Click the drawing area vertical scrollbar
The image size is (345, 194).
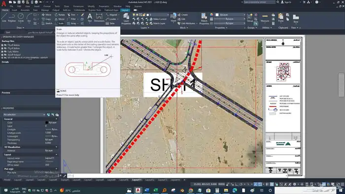click(341, 85)
